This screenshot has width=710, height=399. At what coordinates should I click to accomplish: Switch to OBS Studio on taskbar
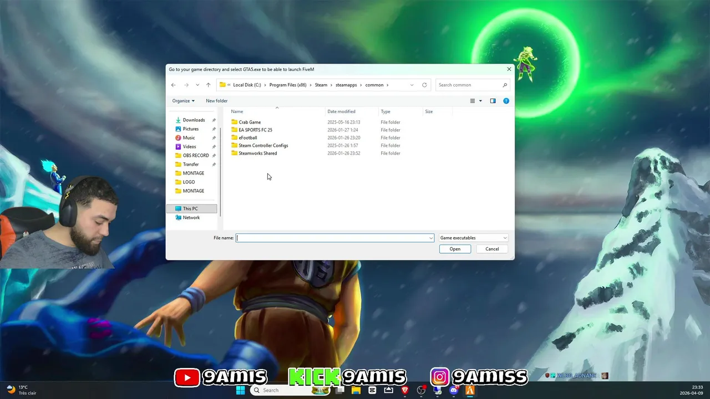point(421,390)
